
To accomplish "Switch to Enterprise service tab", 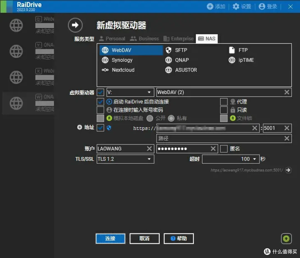I will pos(179,39).
